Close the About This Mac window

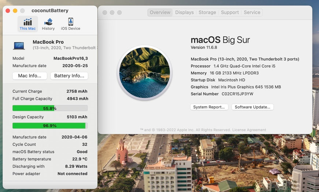[x=105, y=12]
